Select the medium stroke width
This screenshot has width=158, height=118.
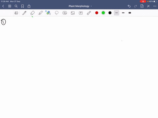pyautogui.click(x=123, y=13)
